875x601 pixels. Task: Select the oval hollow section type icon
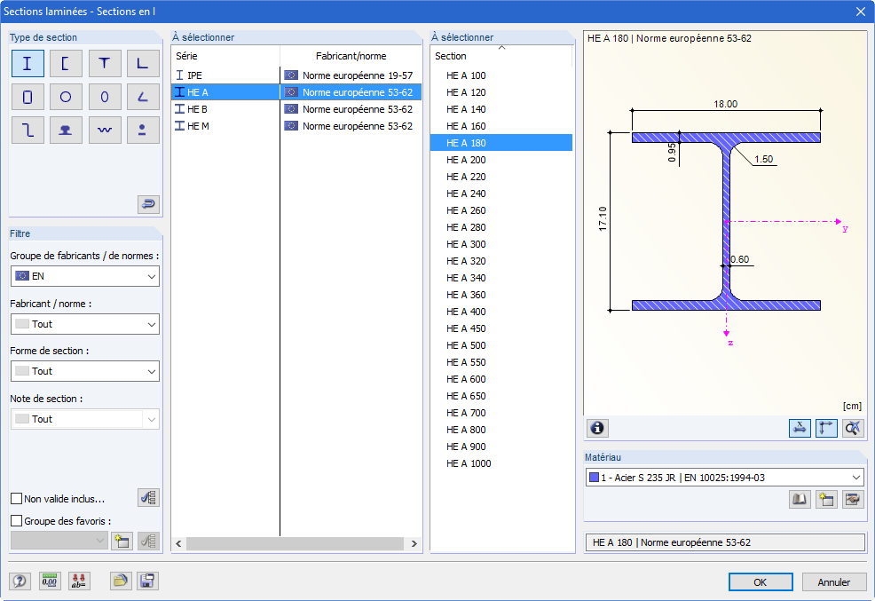click(105, 97)
